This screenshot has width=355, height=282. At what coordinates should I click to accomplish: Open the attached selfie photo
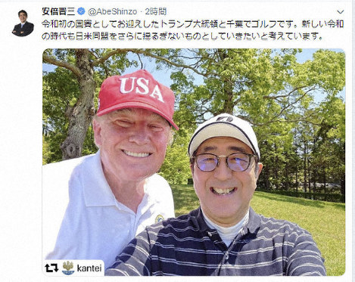tap(194, 162)
